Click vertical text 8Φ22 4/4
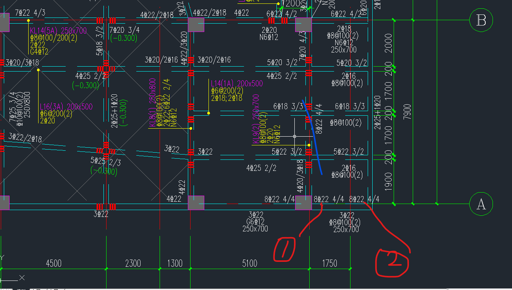 click(x=319, y=119)
